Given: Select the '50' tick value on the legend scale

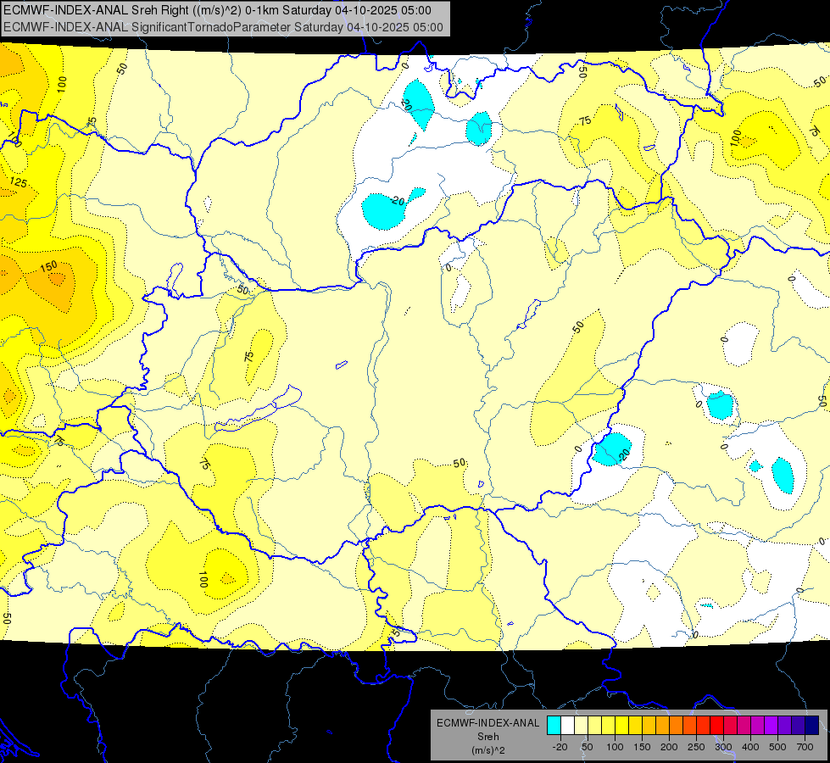Looking at the screenshot, I should pos(587,747).
